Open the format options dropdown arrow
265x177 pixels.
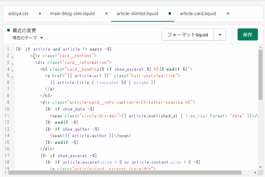pyautogui.click(x=220, y=35)
